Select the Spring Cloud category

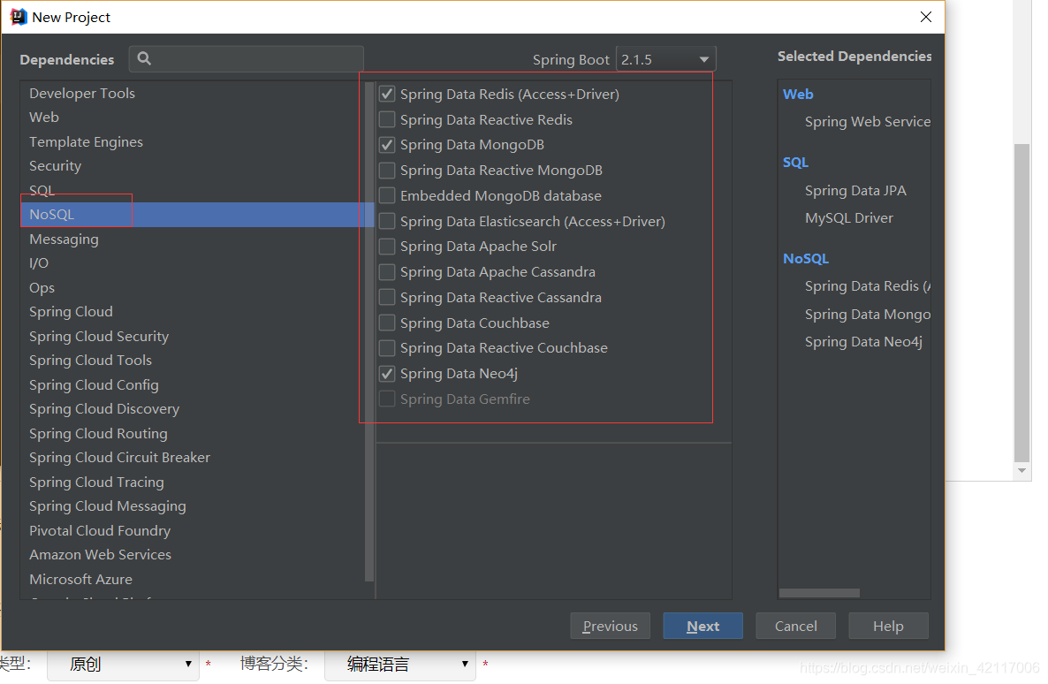(x=71, y=312)
